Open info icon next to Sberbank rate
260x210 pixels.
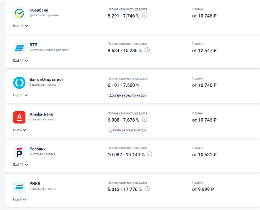145,15
